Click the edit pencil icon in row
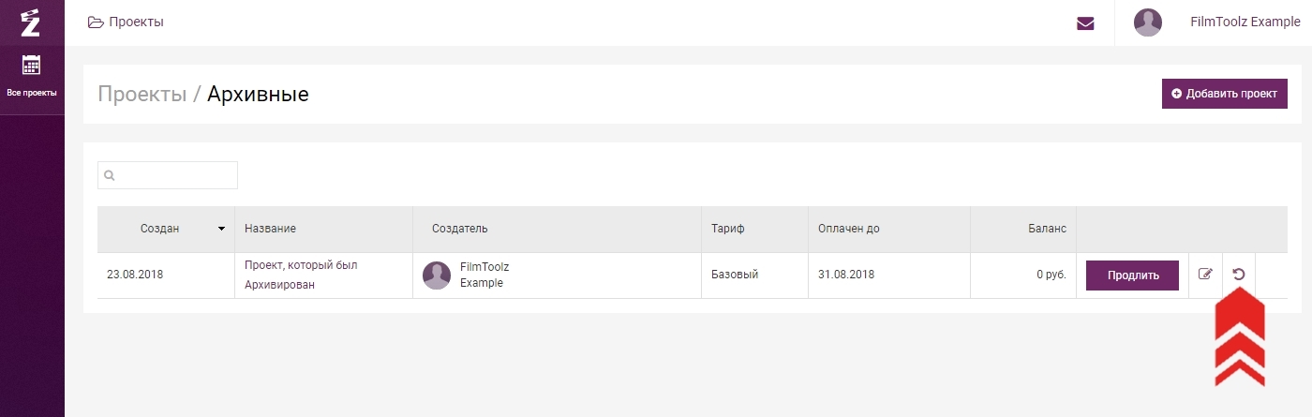The height and width of the screenshot is (417, 1312). [x=1205, y=275]
